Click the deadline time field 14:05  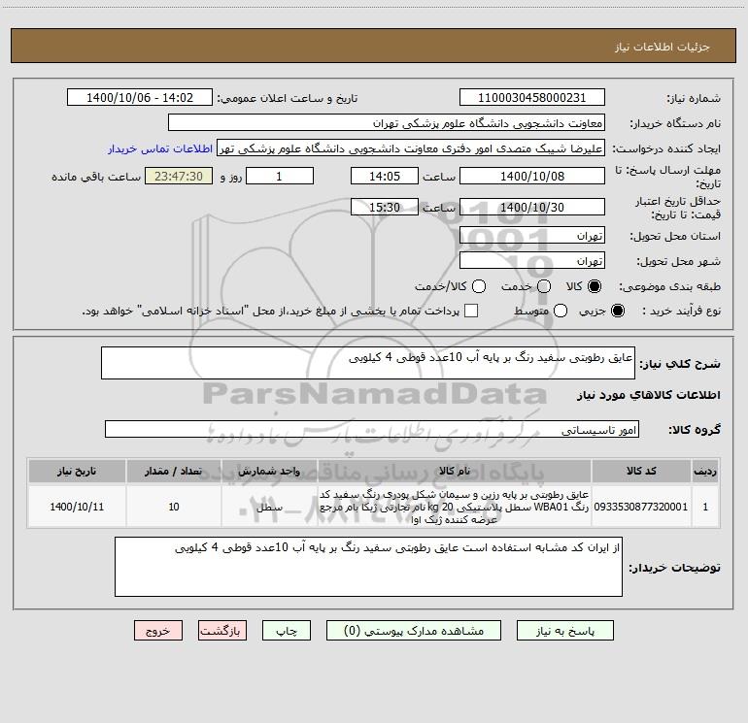click(385, 176)
